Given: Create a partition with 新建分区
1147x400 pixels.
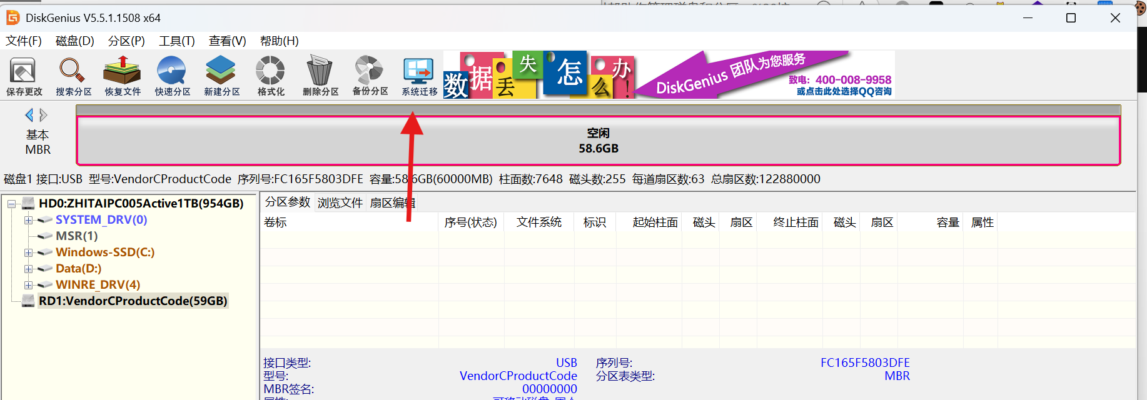Looking at the screenshot, I should click(x=221, y=76).
